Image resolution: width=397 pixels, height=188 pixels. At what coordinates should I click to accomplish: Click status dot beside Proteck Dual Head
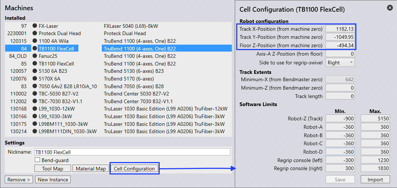click(35, 33)
